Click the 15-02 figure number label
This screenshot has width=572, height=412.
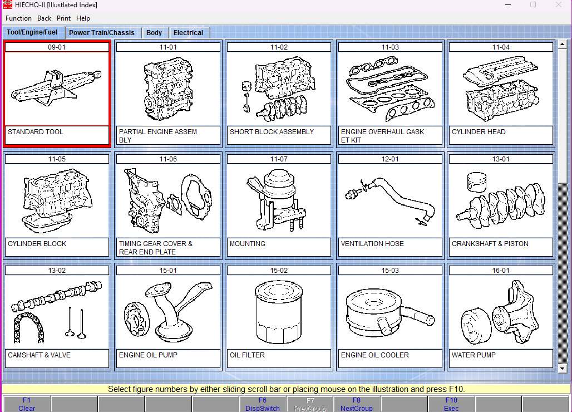click(279, 271)
